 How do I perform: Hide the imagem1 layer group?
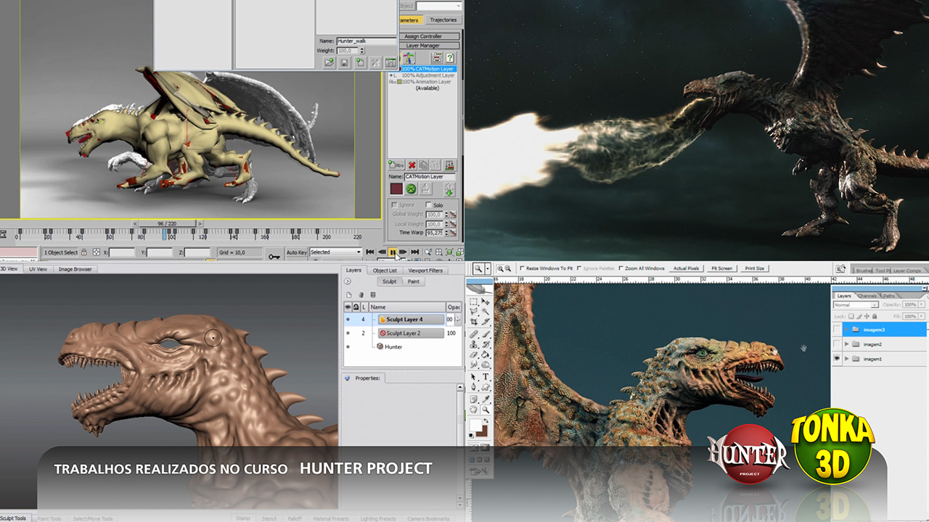coord(837,359)
